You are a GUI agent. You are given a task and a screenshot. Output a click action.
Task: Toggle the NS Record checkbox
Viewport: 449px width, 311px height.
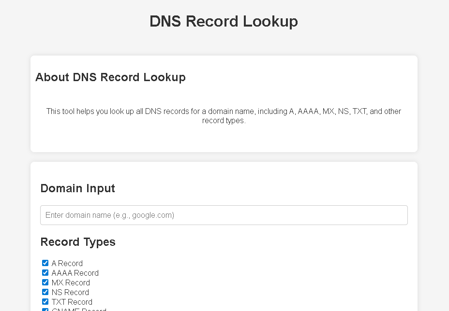(45, 292)
